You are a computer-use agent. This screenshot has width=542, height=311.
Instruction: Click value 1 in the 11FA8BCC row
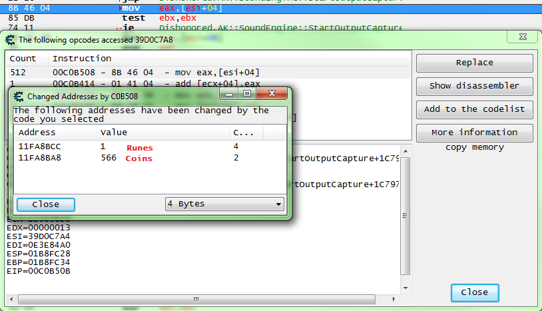103,147
